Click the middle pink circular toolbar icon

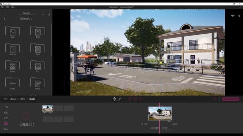tap(135, 99)
